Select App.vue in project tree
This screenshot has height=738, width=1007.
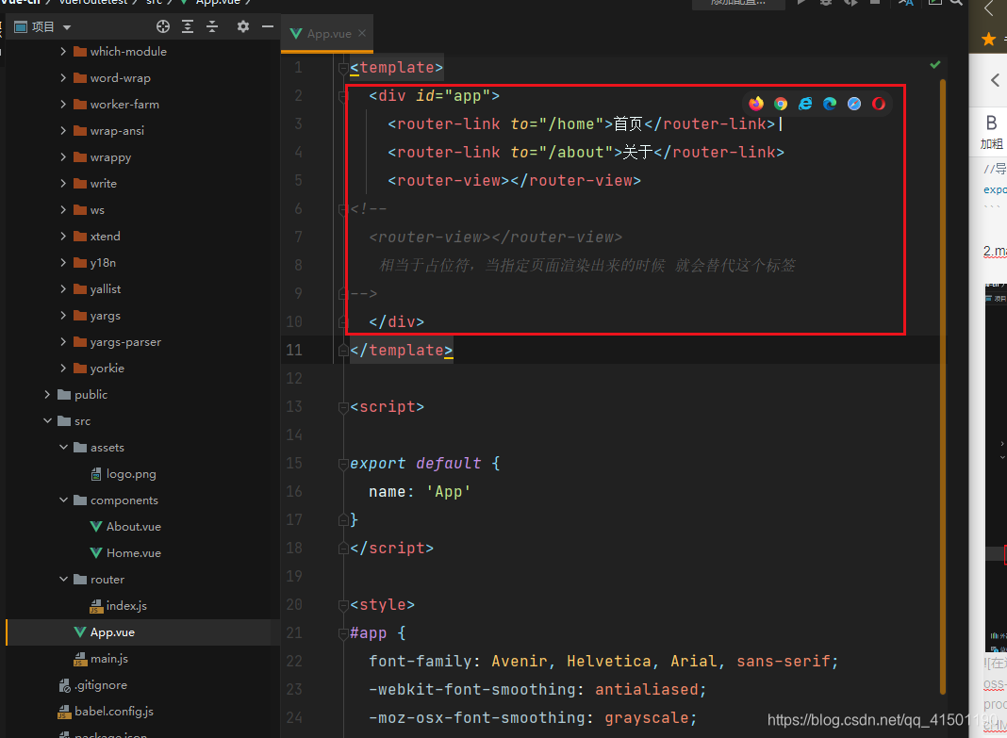[x=112, y=632]
